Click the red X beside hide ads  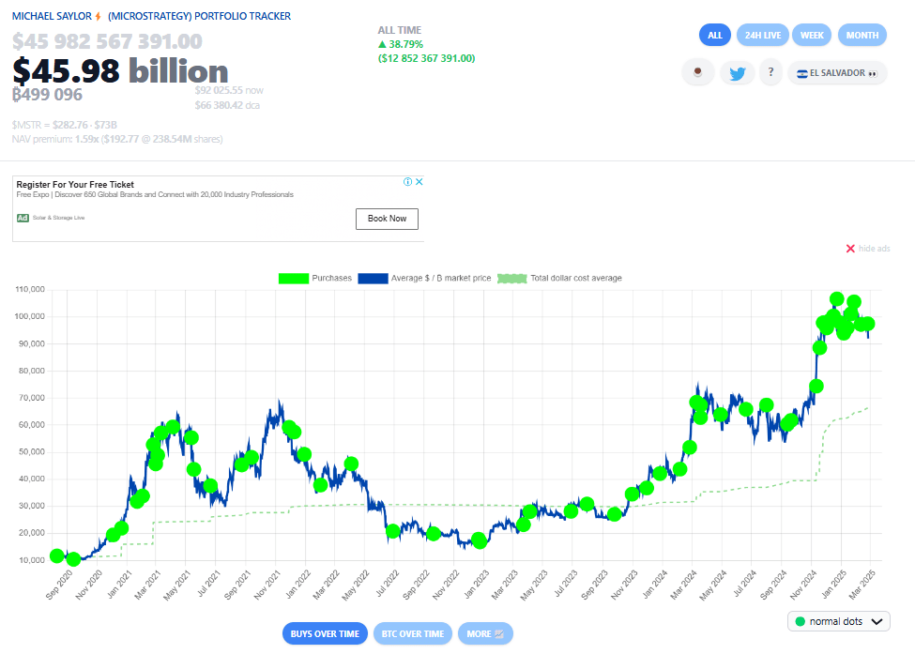[x=850, y=249]
